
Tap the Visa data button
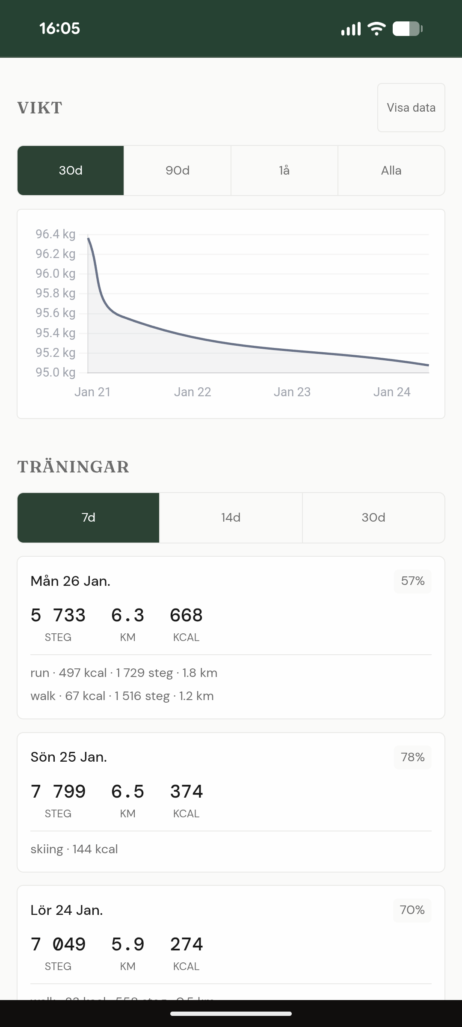(x=411, y=108)
